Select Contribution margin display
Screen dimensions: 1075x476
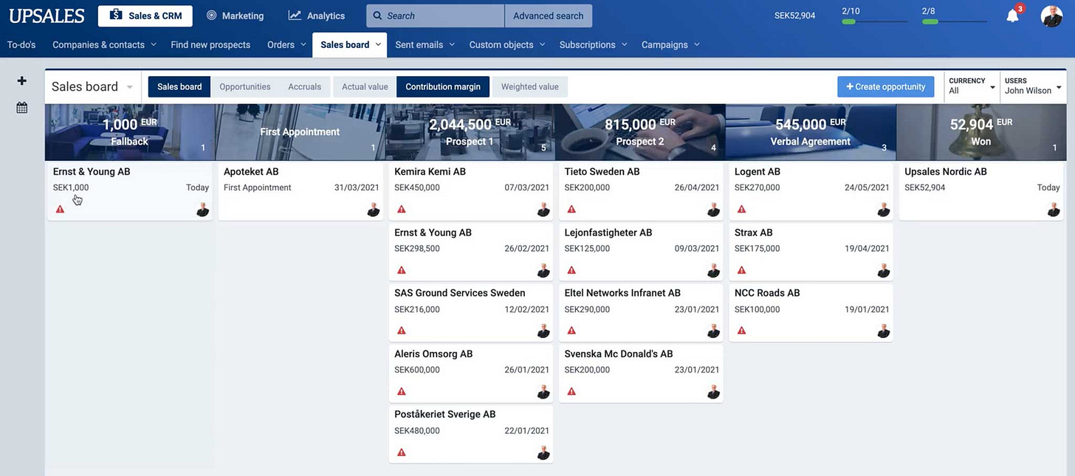(x=443, y=86)
